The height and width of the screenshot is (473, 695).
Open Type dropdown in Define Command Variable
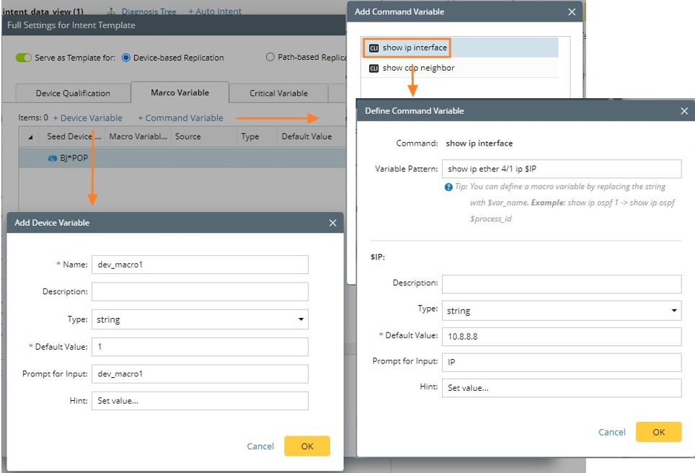click(561, 311)
